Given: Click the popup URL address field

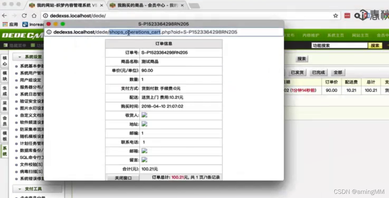Looking at the screenshot, I should [x=163, y=32].
